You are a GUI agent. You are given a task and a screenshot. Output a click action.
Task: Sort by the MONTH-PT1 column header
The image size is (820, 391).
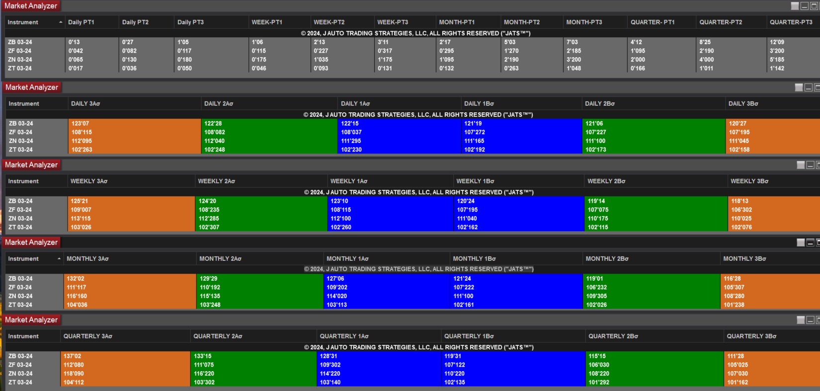468,22
